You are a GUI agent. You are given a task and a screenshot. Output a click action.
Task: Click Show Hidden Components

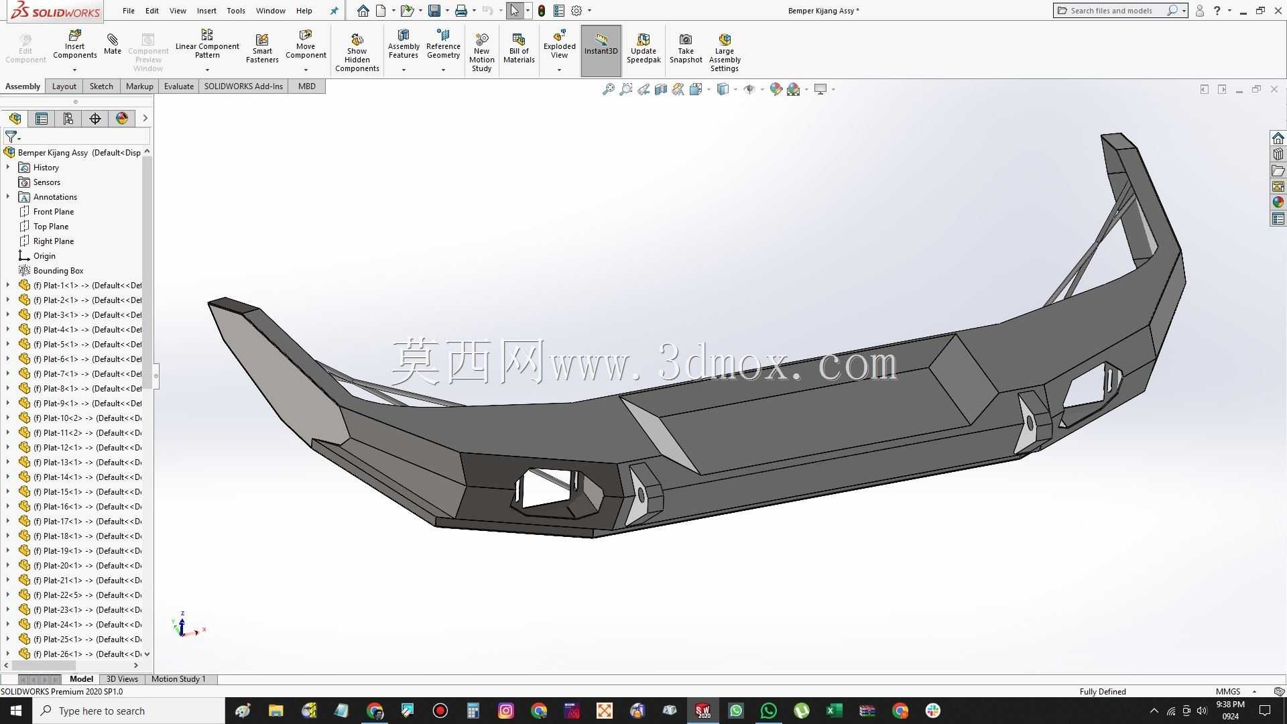click(357, 52)
